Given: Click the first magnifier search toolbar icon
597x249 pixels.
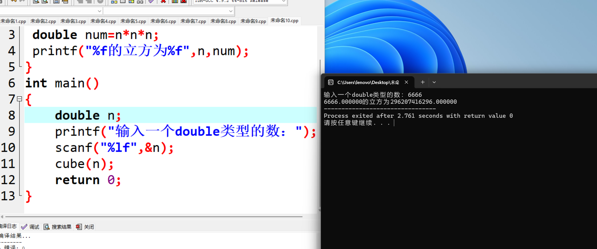Looking at the screenshot, I should (x=36, y=1).
